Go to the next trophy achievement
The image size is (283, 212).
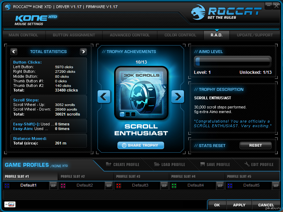(x=177, y=96)
